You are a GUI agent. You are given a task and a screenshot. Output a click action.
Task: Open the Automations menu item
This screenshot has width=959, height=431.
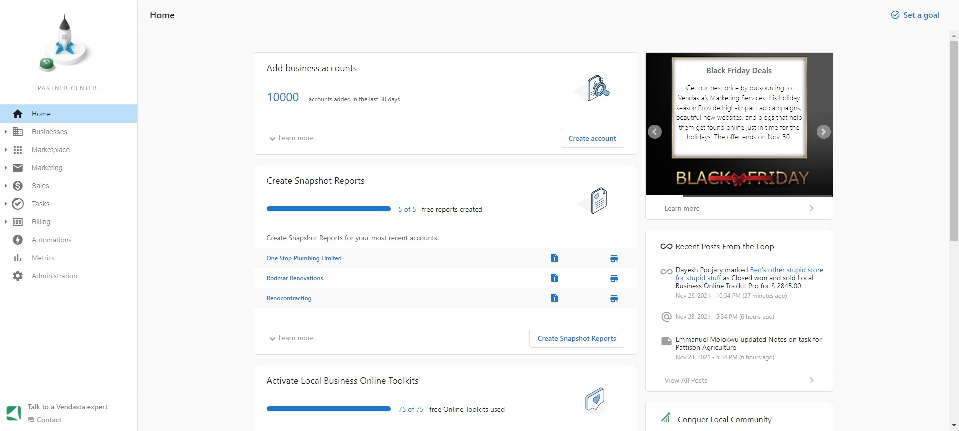(68, 240)
